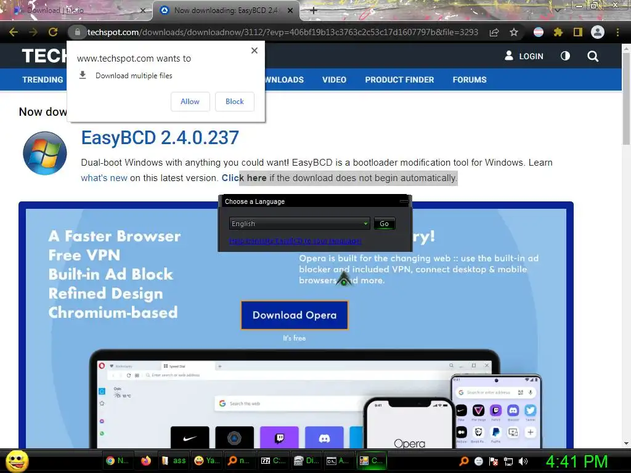
Task: Allow multiple file downloads
Action: 190,102
